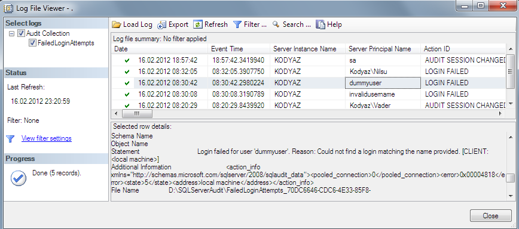This screenshot has width=519, height=229.
Task: Click the File Name path in details
Action: click(x=269, y=190)
